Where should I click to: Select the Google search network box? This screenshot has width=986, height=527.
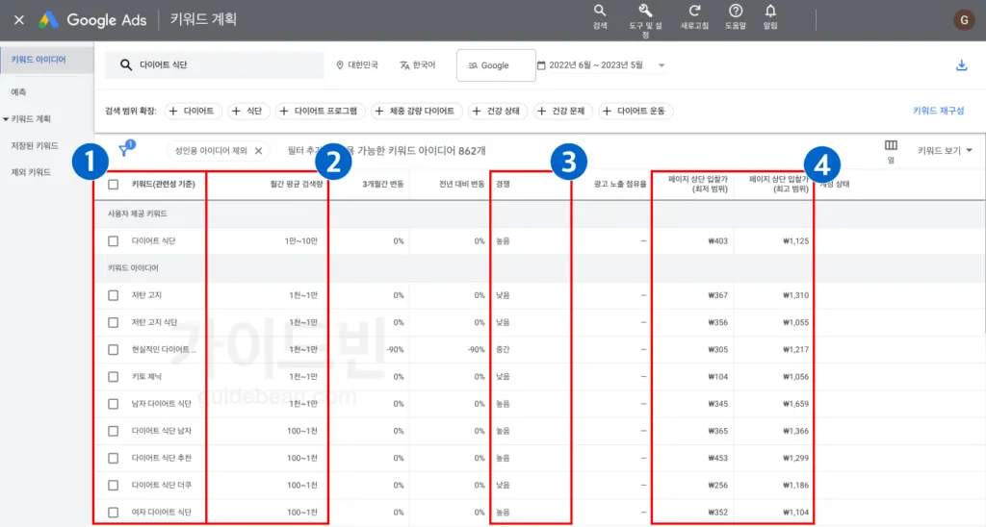point(496,65)
